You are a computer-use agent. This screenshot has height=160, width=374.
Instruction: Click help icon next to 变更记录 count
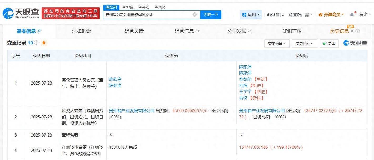tap(36, 43)
